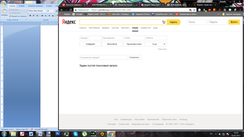This screenshot has height=137, width=244.
Task: Open the AdBlock extension icon
Action: tap(210, 10)
